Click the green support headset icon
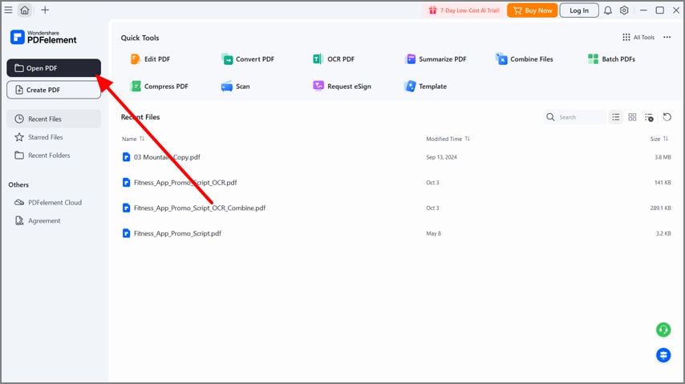 point(663,329)
